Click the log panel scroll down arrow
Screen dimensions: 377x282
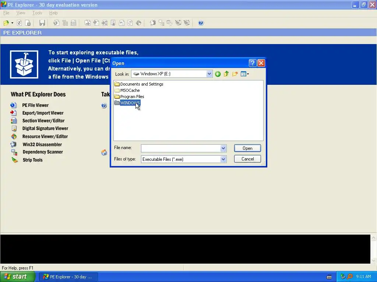click(x=373, y=261)
